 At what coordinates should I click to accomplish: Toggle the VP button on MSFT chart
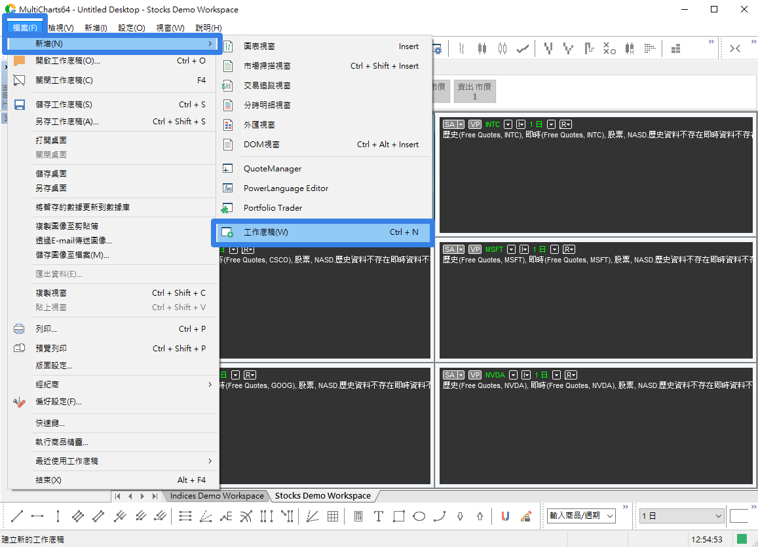click(x=475, y=249)
